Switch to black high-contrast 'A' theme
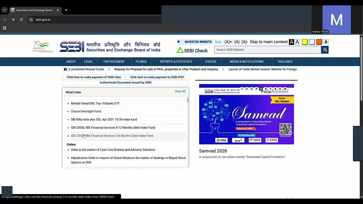 pos(291,42)
